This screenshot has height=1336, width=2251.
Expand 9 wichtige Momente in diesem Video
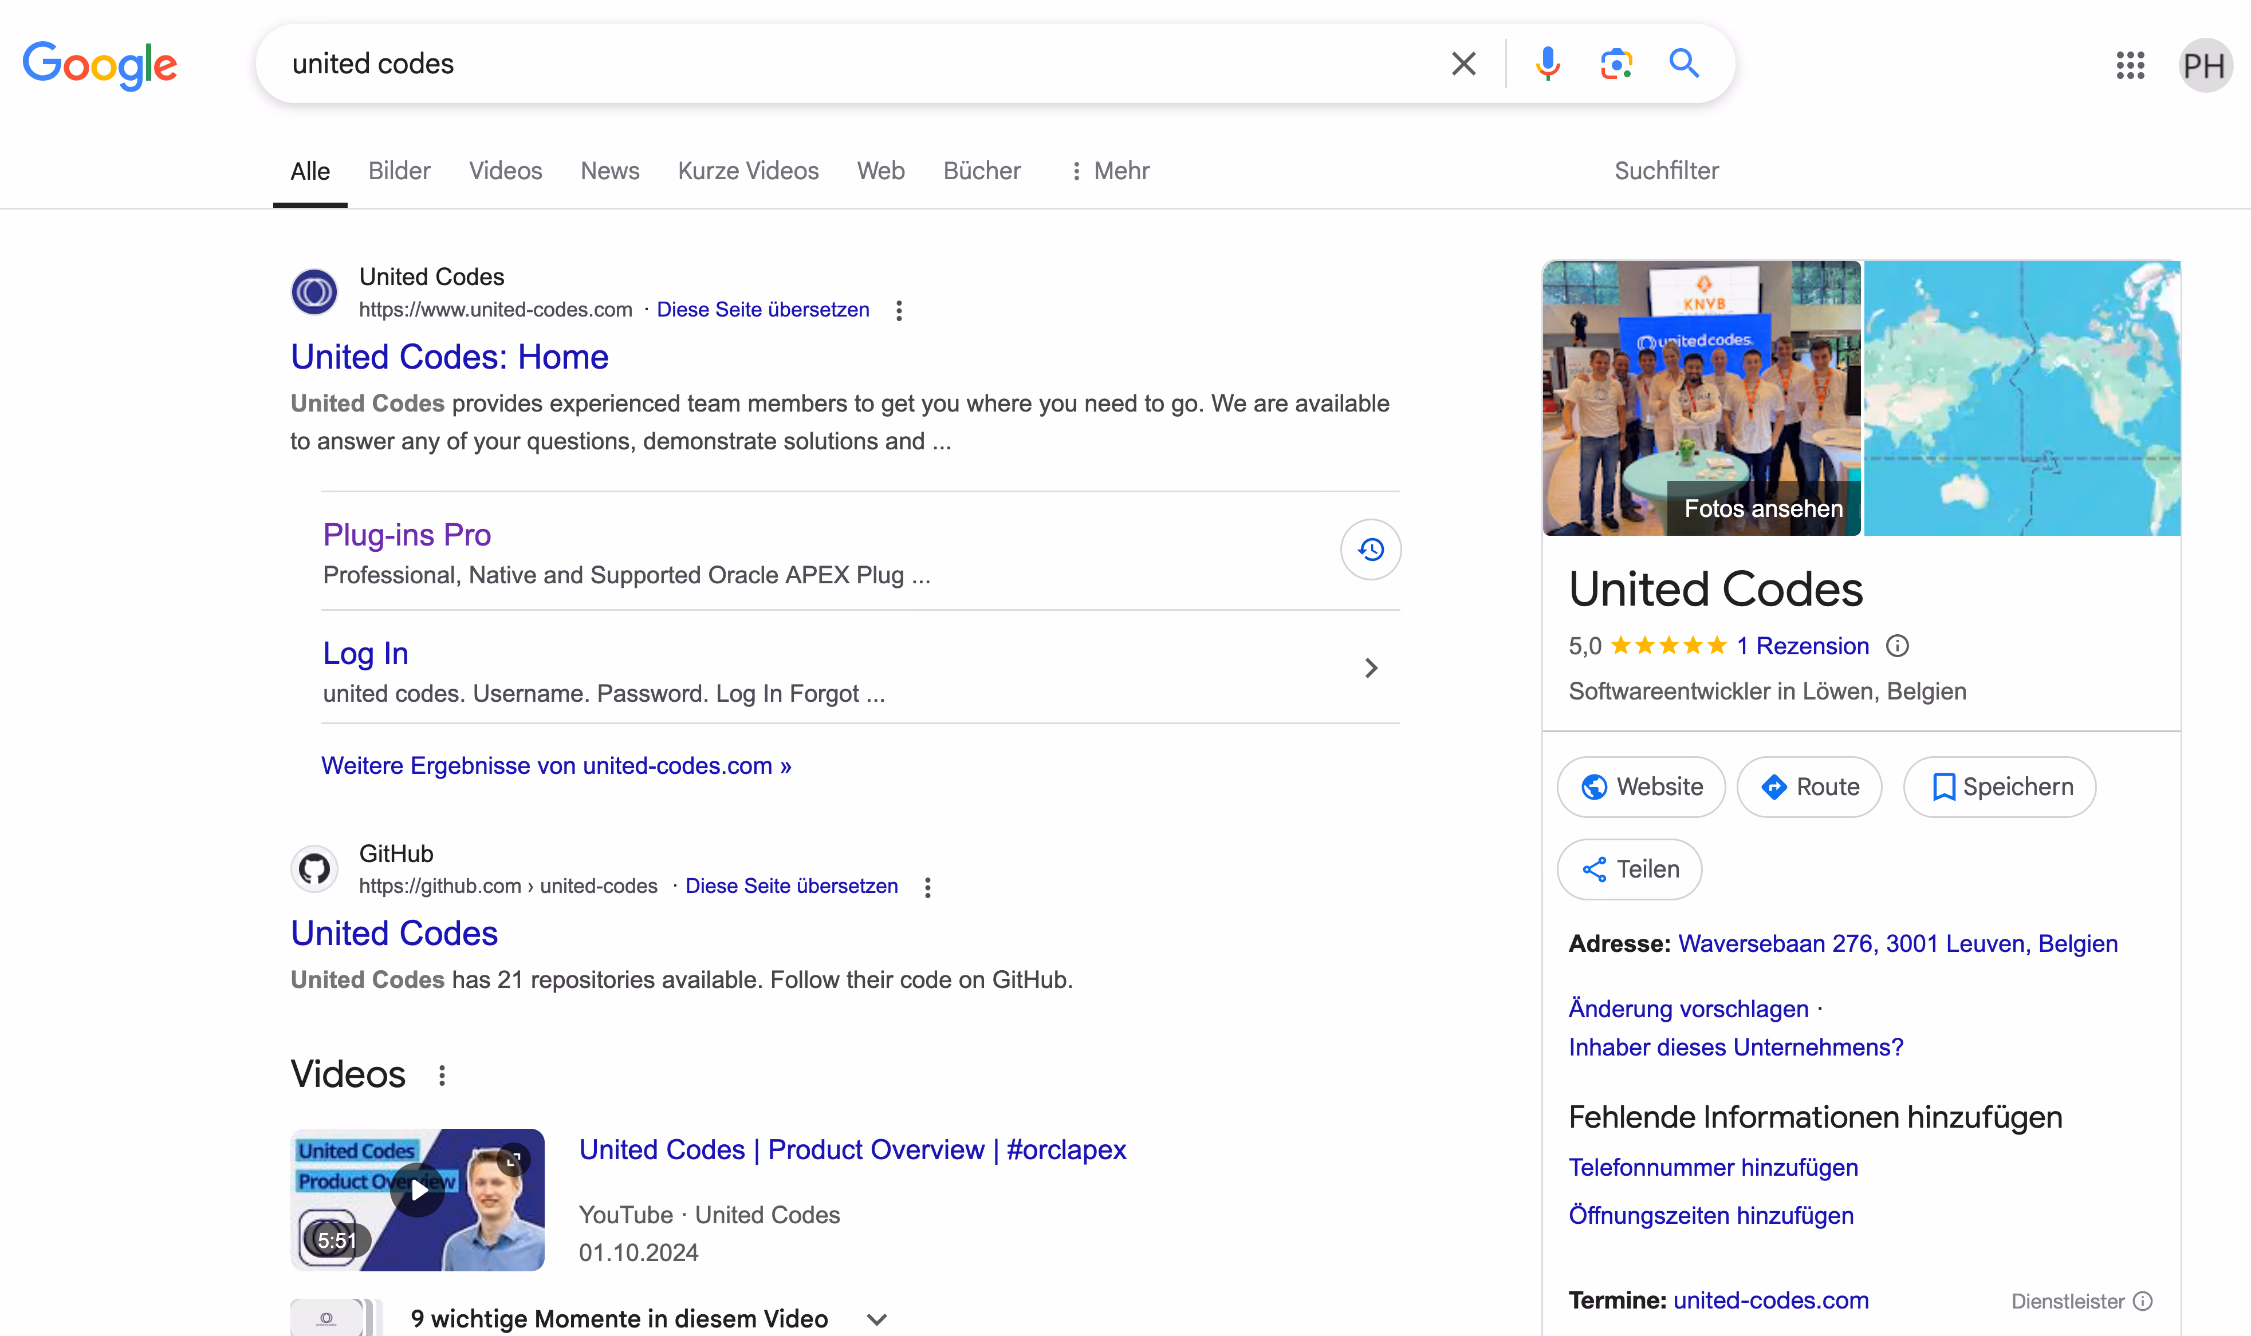(x=876, y=1319)
